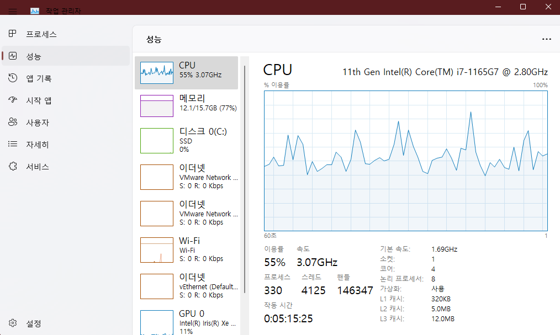Select the first VMware Network 이더넷 item

coord(187,177)
